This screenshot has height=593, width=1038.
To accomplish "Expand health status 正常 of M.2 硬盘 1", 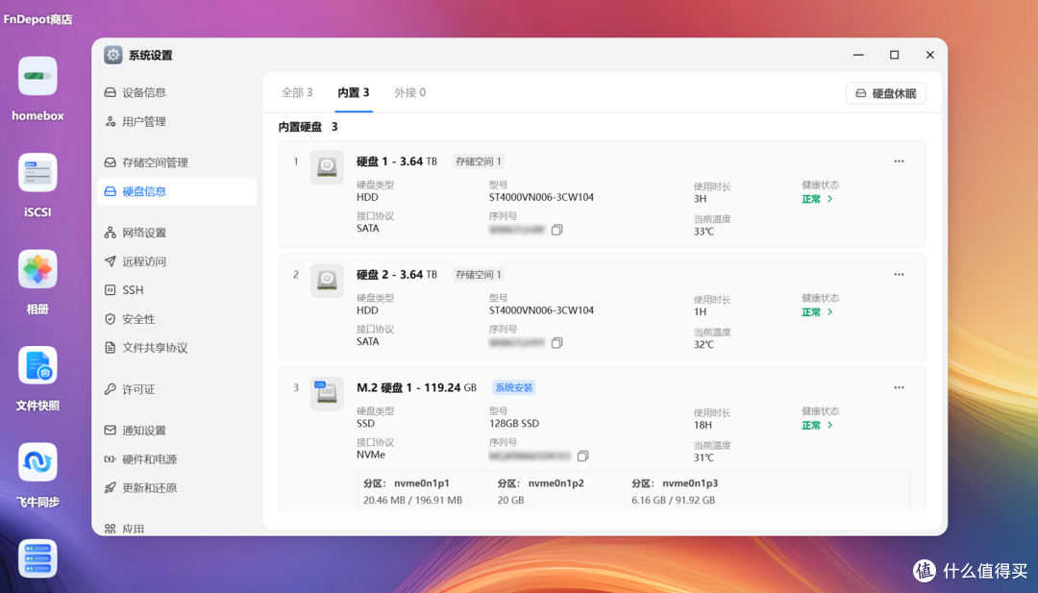I will [x=817, y=425].
